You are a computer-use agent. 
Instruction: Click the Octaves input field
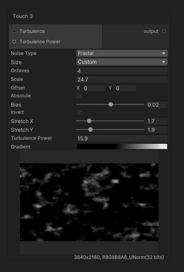(122, 71)
